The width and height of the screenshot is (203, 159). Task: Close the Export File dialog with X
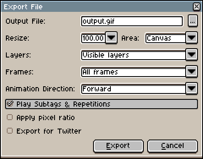tap(197, 6)
